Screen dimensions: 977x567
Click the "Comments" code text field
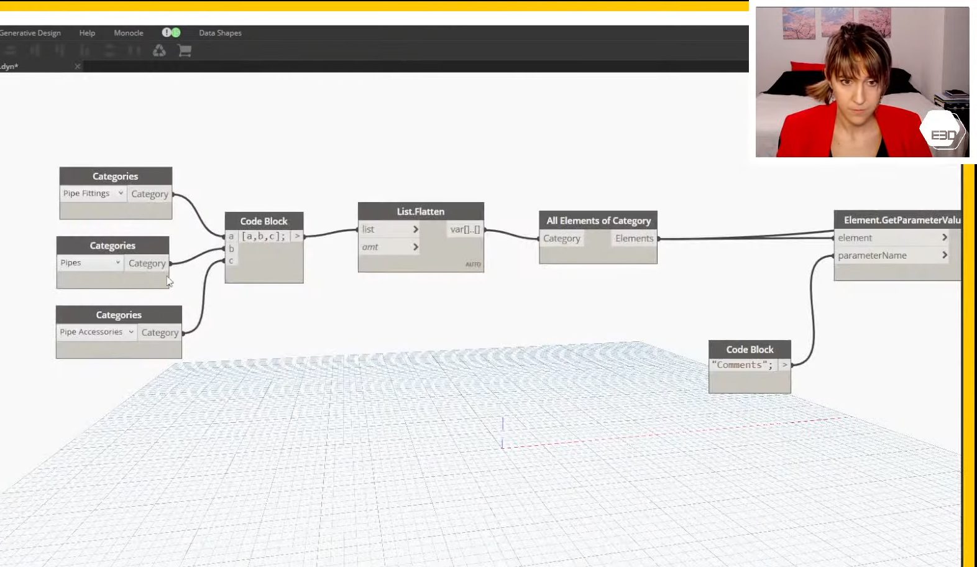743,365
